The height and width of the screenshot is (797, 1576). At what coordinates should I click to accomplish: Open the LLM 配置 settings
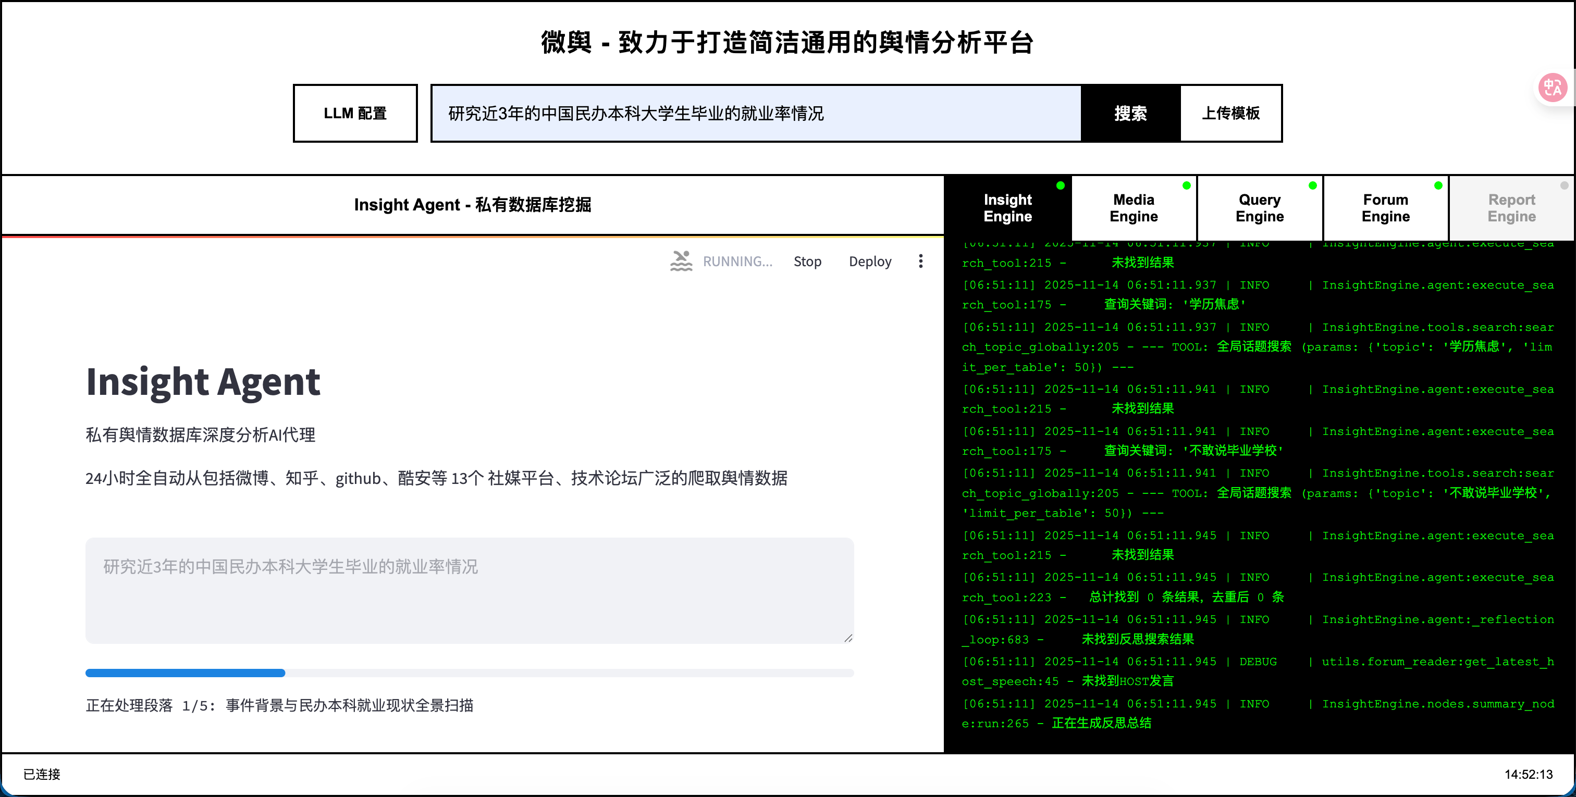355,113
